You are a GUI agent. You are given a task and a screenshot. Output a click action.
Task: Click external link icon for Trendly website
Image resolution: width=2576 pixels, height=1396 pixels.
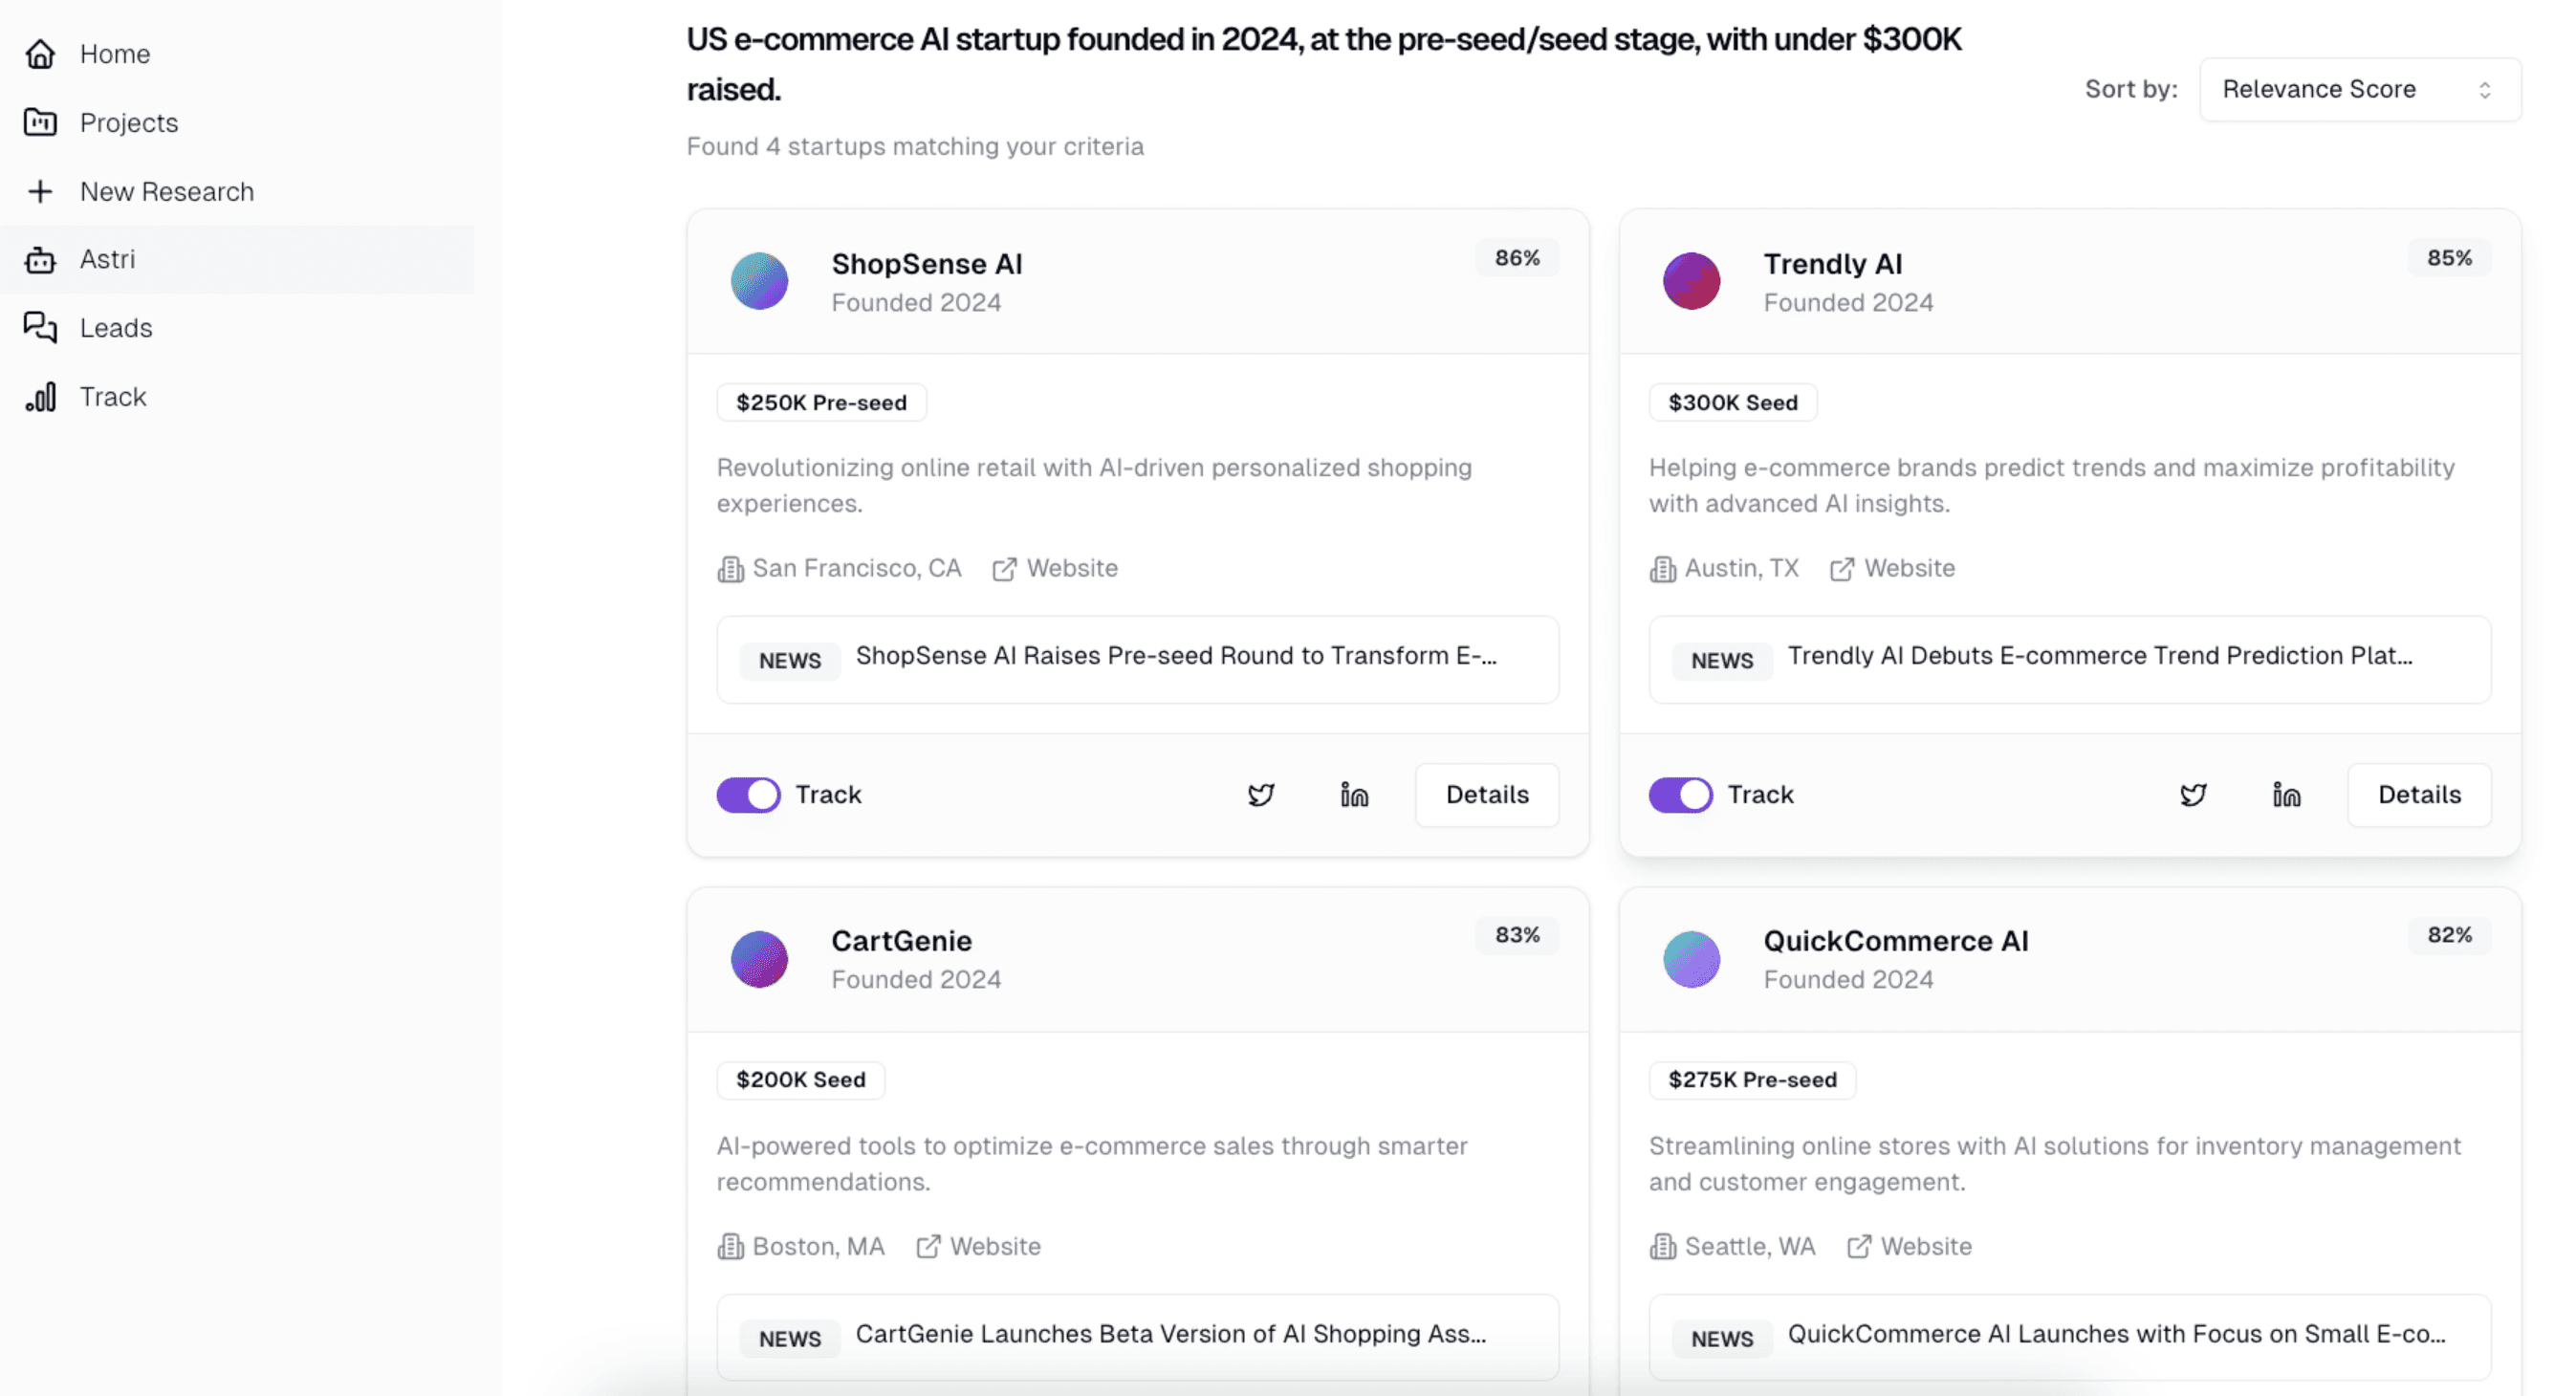(x=1842, y=569)
